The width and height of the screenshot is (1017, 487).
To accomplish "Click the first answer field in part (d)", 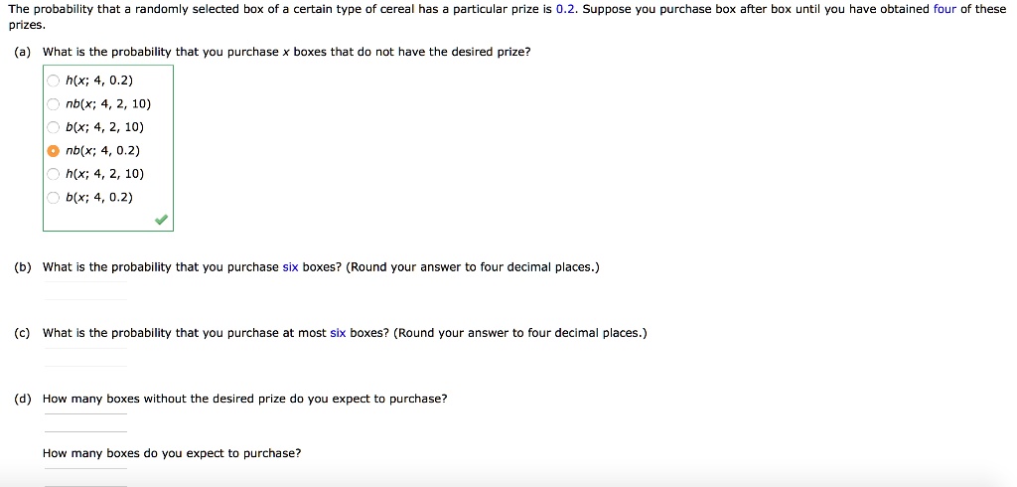I will (85, 422).
